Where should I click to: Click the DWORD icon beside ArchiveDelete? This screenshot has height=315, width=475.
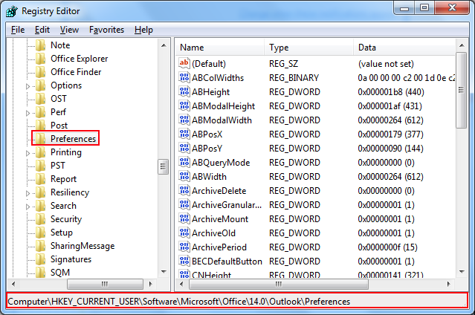click(x=184, y=190)
